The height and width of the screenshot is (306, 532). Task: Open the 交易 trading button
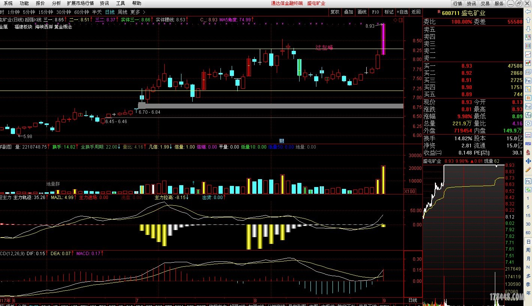click(485, 3)
